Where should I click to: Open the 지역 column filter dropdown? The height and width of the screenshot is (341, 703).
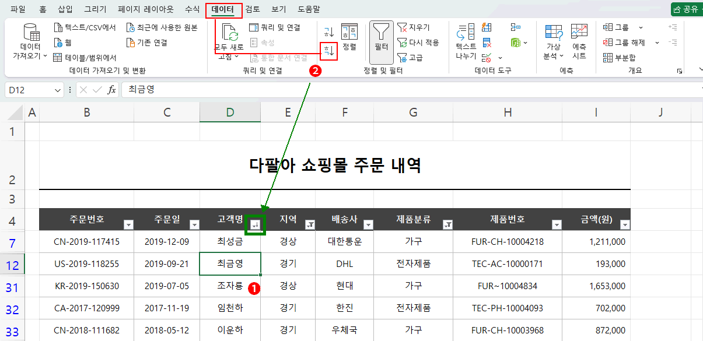coord(310,224)
